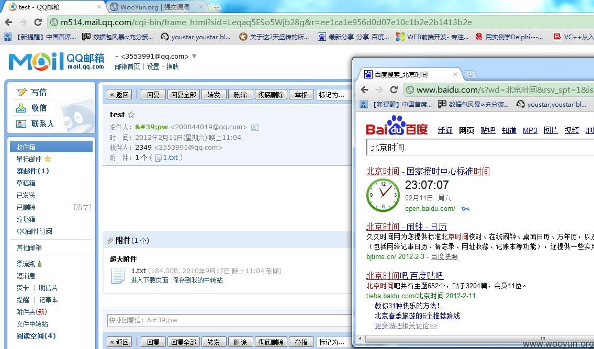The width and height of the screenshot is (594, 349).
Task: Click 进入下载页面 link for 1.txt
Action: pos(150,280)
